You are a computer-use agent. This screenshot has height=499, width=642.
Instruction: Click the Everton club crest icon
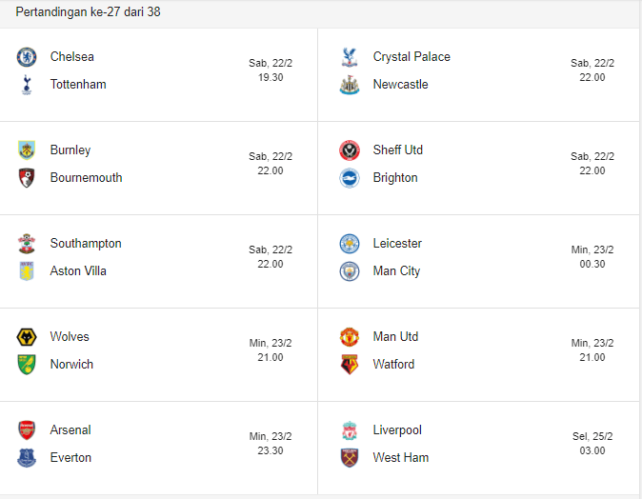[26, 457]
